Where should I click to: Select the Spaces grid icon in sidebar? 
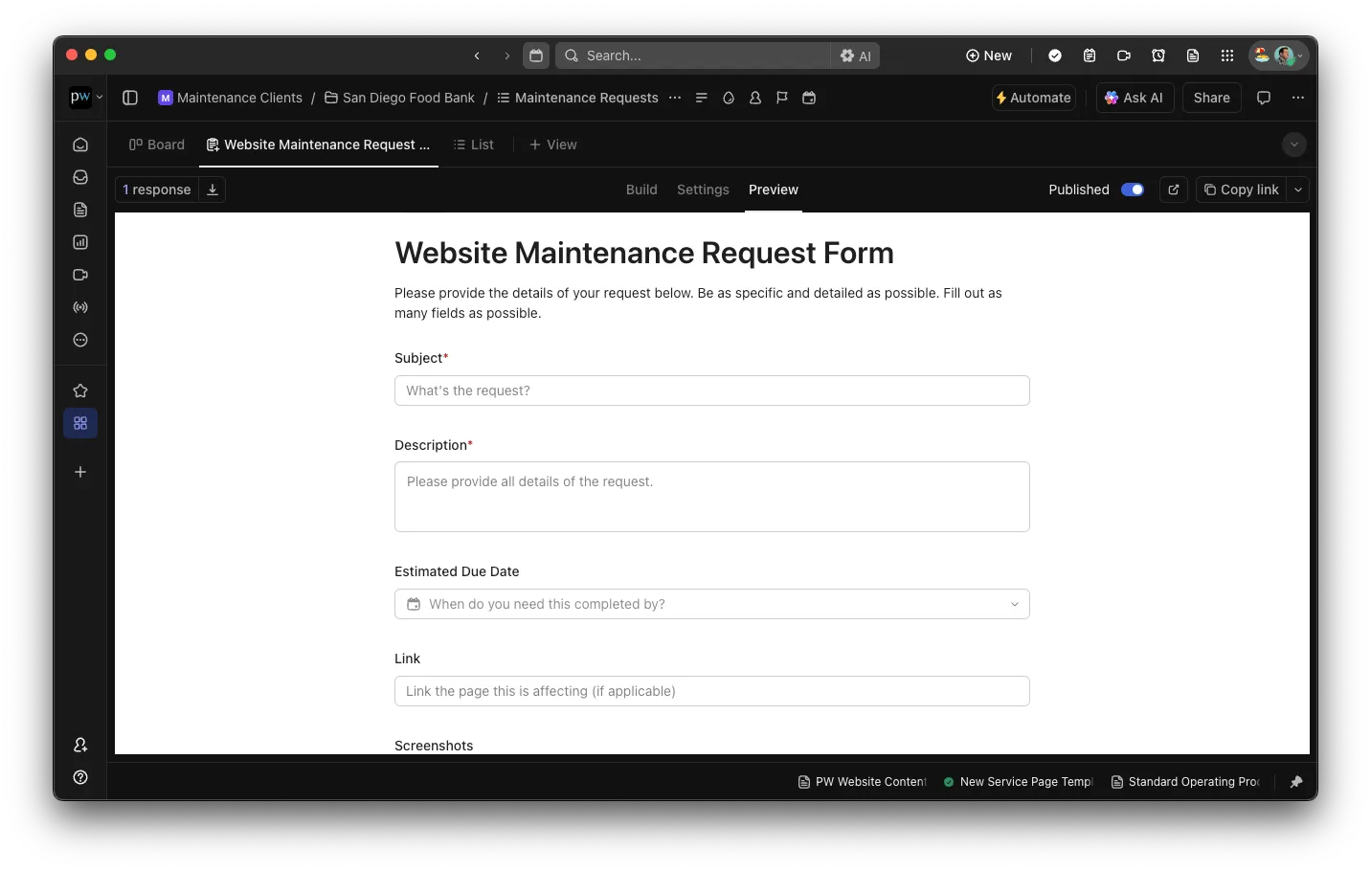80,423
